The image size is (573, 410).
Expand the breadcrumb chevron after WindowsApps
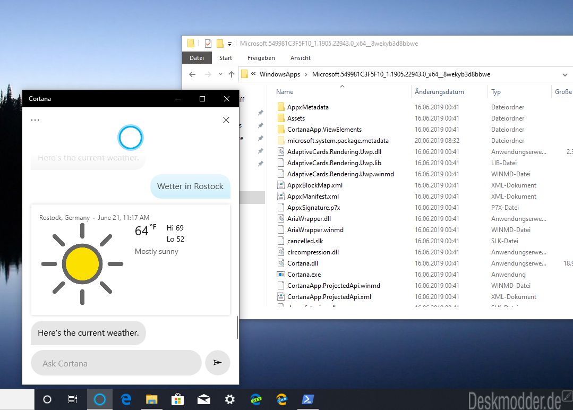[x=306, y=74]
